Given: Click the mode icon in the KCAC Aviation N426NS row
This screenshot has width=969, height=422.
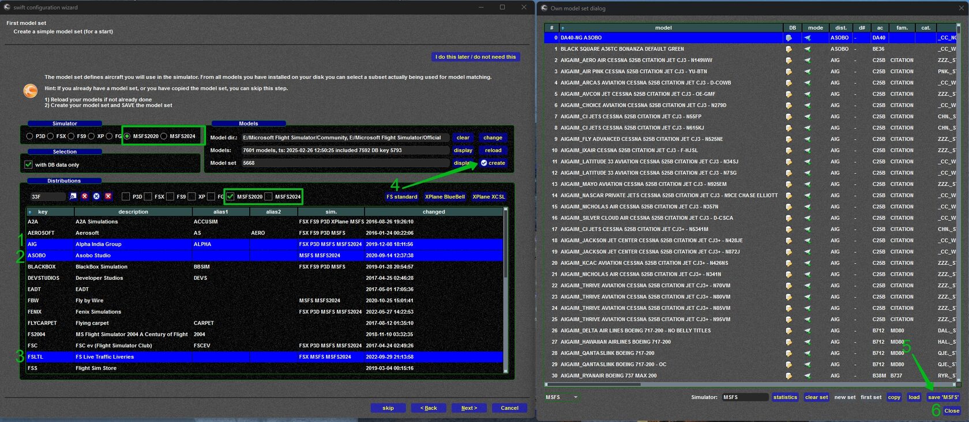Looking at the screenshot, I should click(x=807, y=263).
